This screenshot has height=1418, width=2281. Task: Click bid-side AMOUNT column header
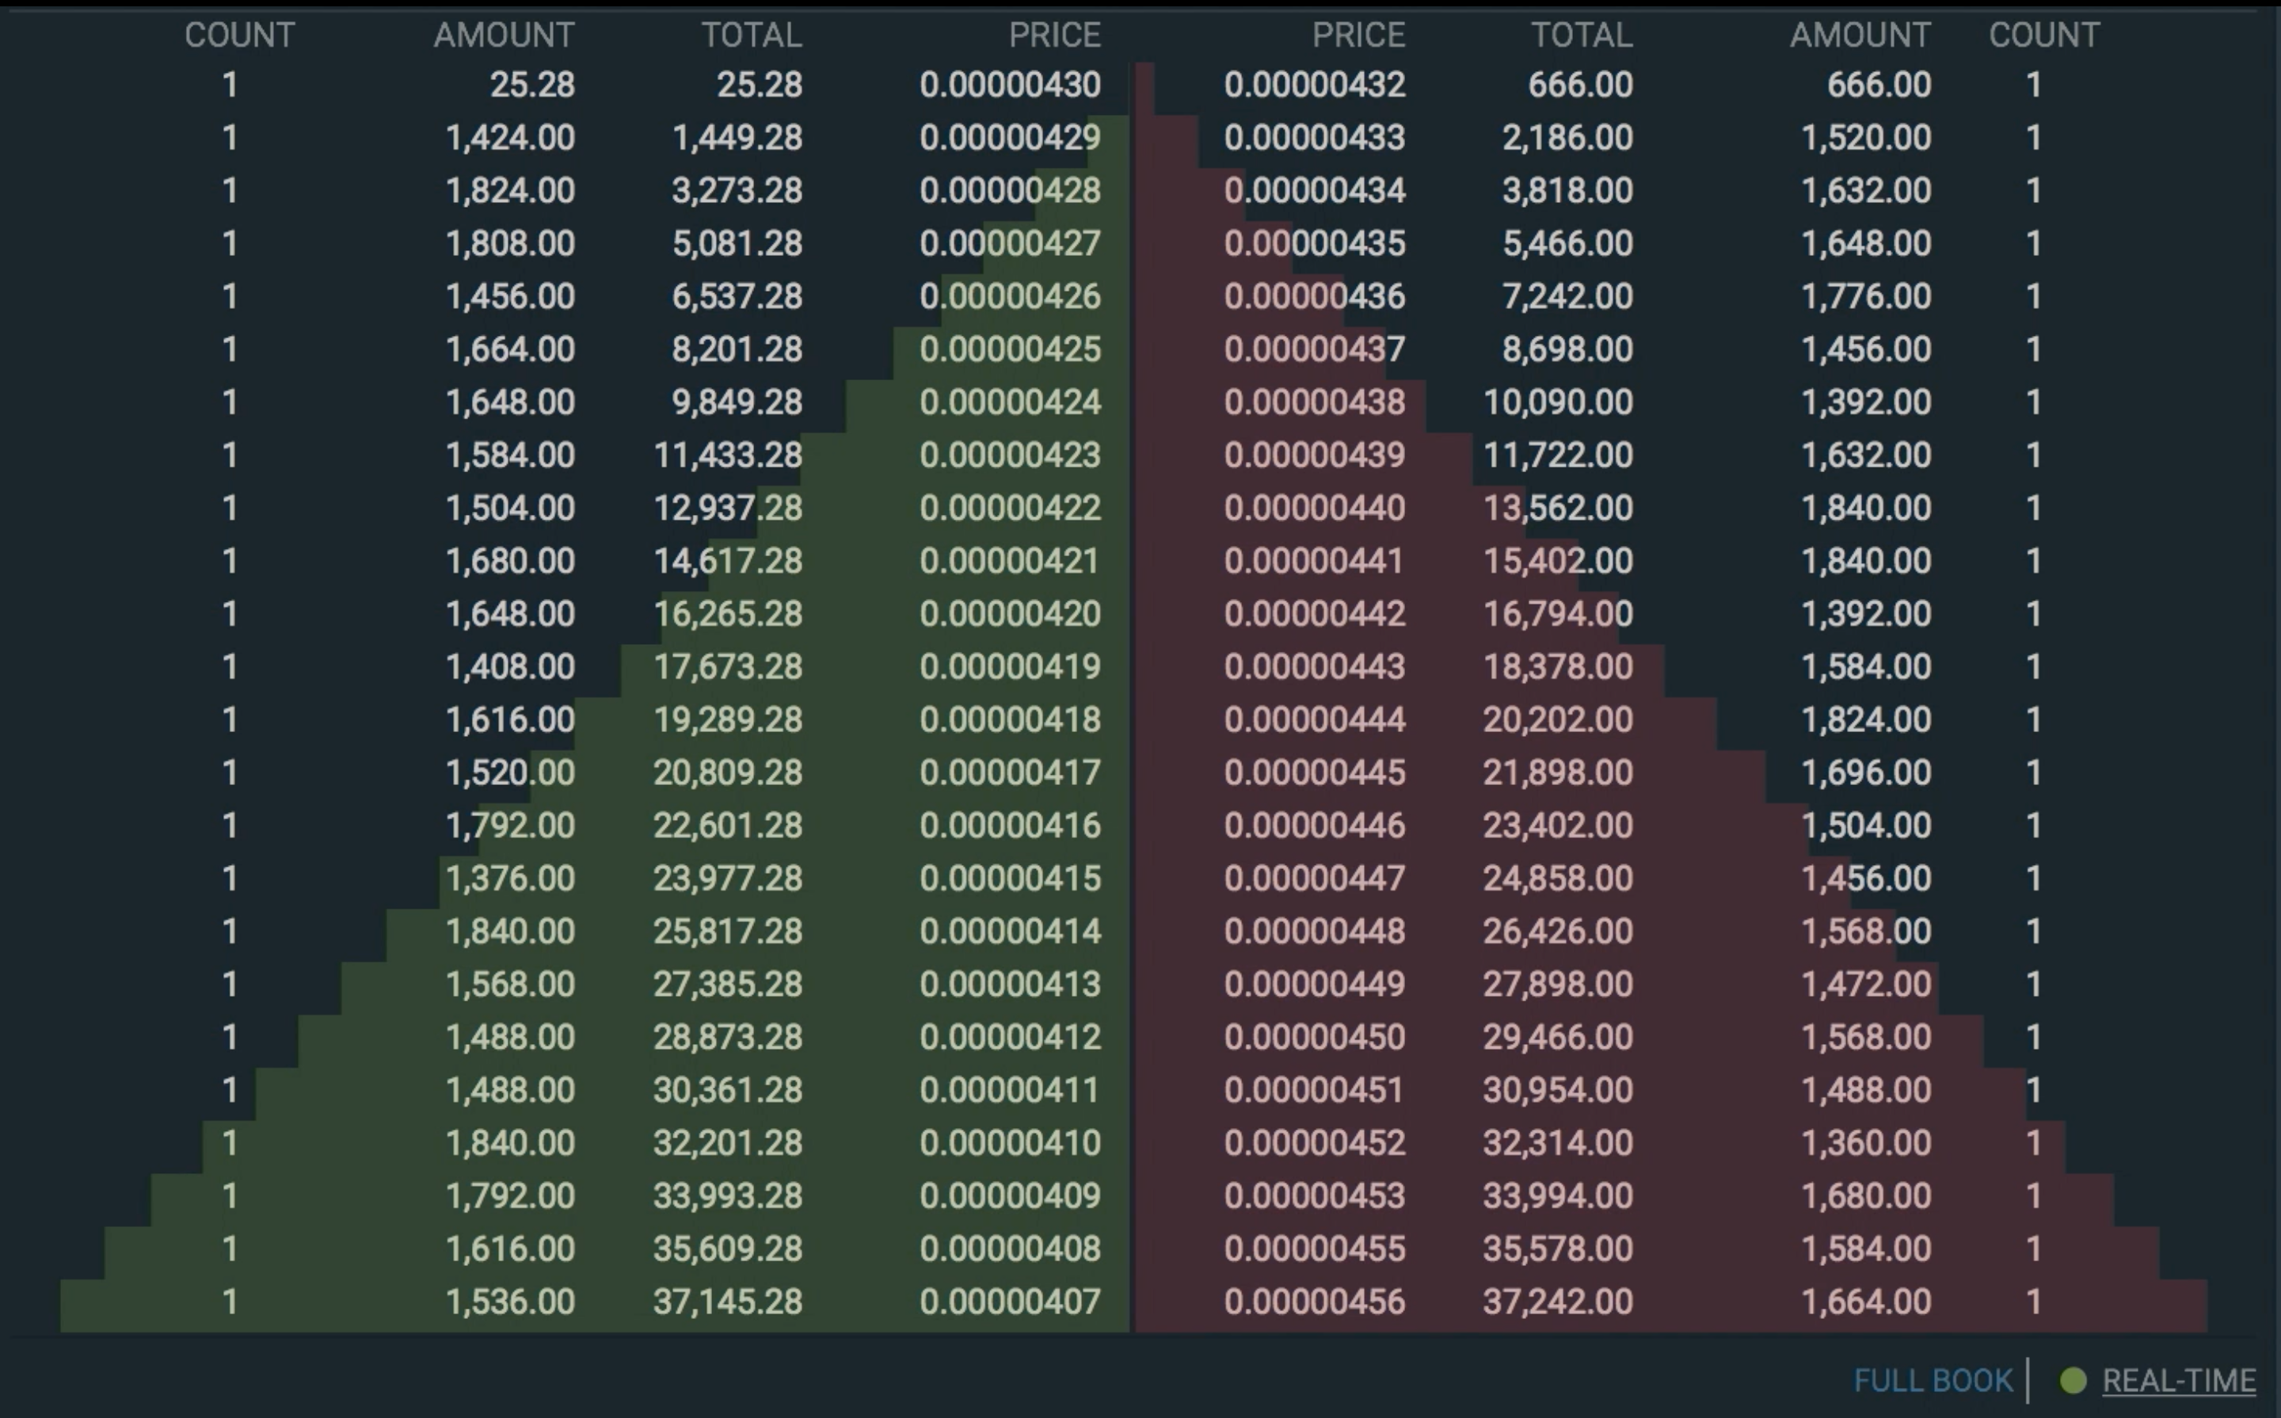tap(504, 35)
